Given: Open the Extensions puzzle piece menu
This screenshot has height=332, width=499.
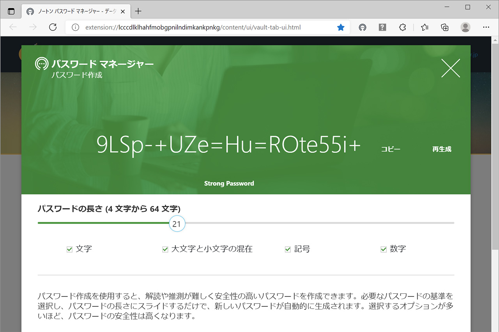Looking at the screenshot, I should coord(403,27).
